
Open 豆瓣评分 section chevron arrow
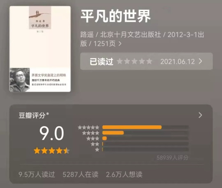pos(200,115)
